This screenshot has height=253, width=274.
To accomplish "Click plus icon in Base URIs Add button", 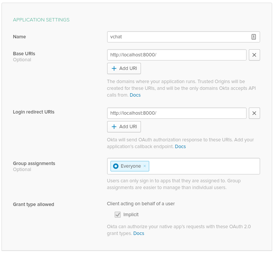I will [114, 68].
